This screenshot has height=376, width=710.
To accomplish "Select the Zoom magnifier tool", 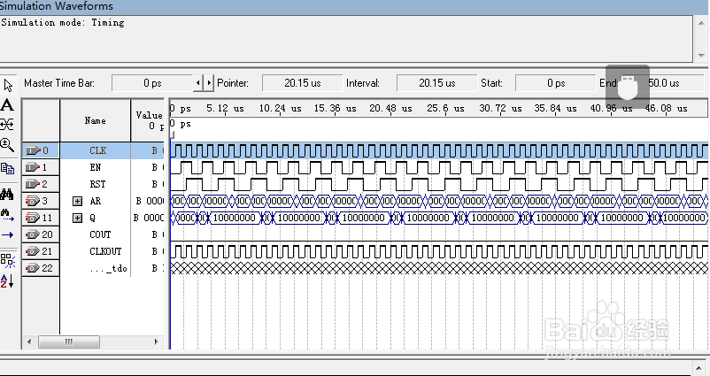I will pos(7,145).
